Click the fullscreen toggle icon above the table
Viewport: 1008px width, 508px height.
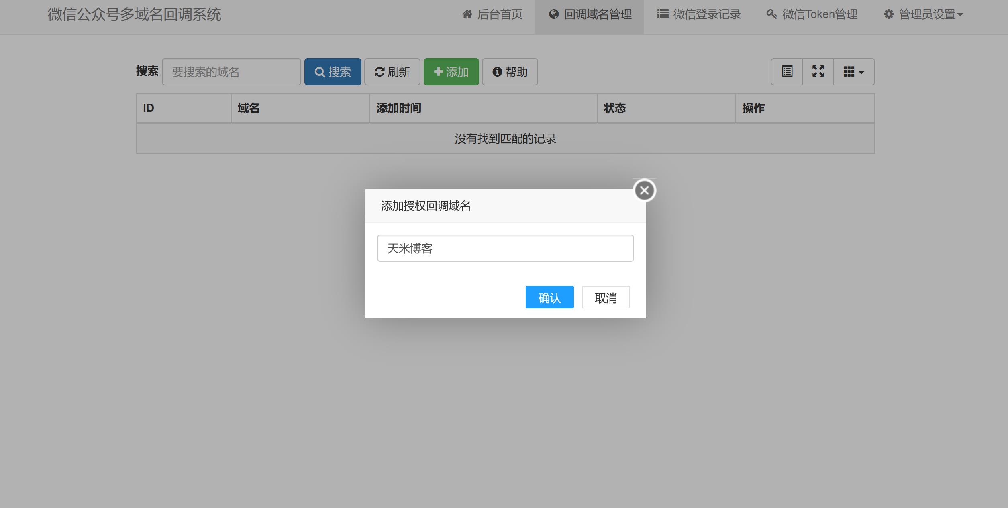(818, 71)
